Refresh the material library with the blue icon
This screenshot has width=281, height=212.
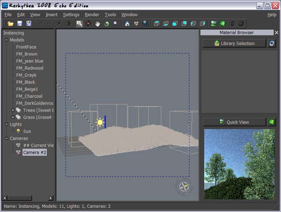point(272,43)
